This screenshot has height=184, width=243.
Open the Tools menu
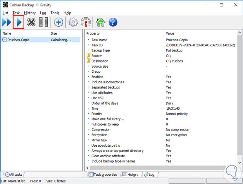tap(55, 13)
